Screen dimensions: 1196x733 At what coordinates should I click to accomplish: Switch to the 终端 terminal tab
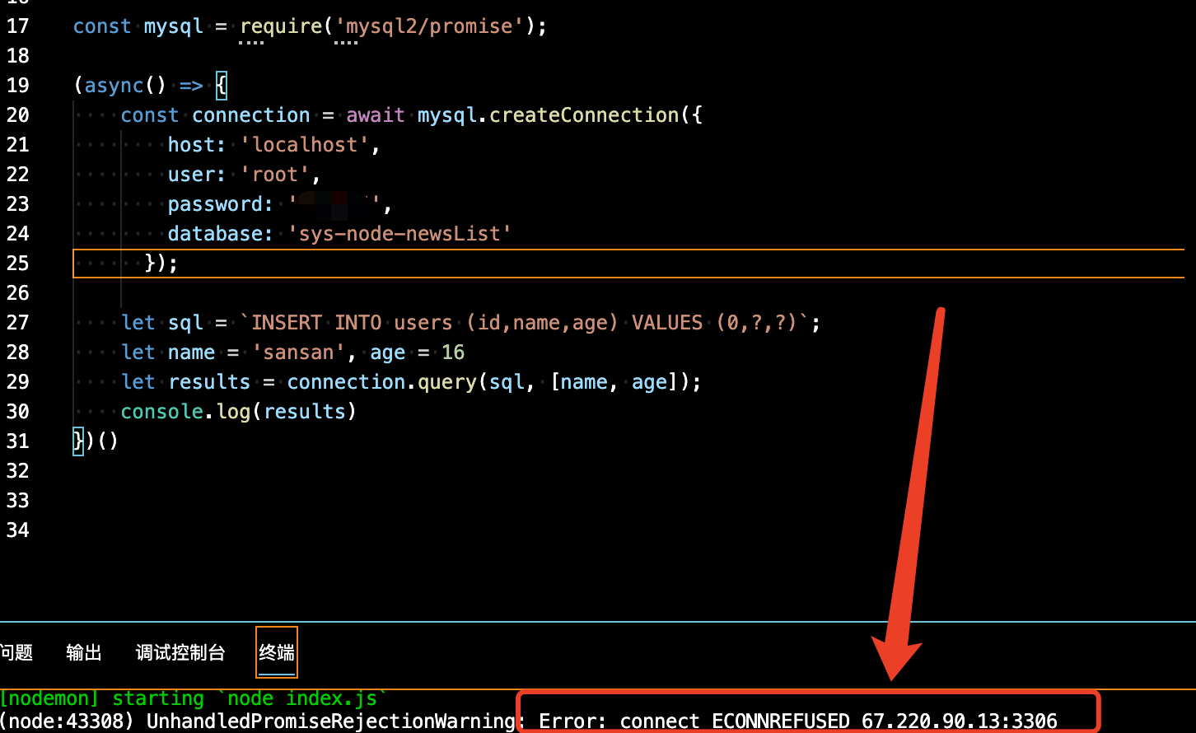(x=277, y=653)
